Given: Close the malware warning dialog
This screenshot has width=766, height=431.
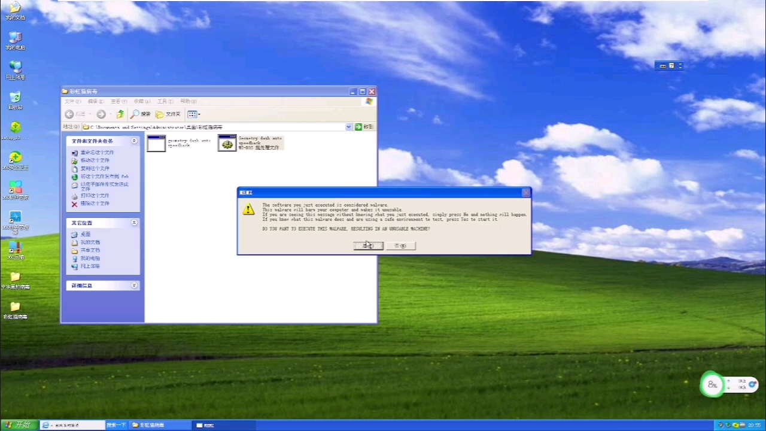Looking at the screenshot, I should tap(525, 192).
